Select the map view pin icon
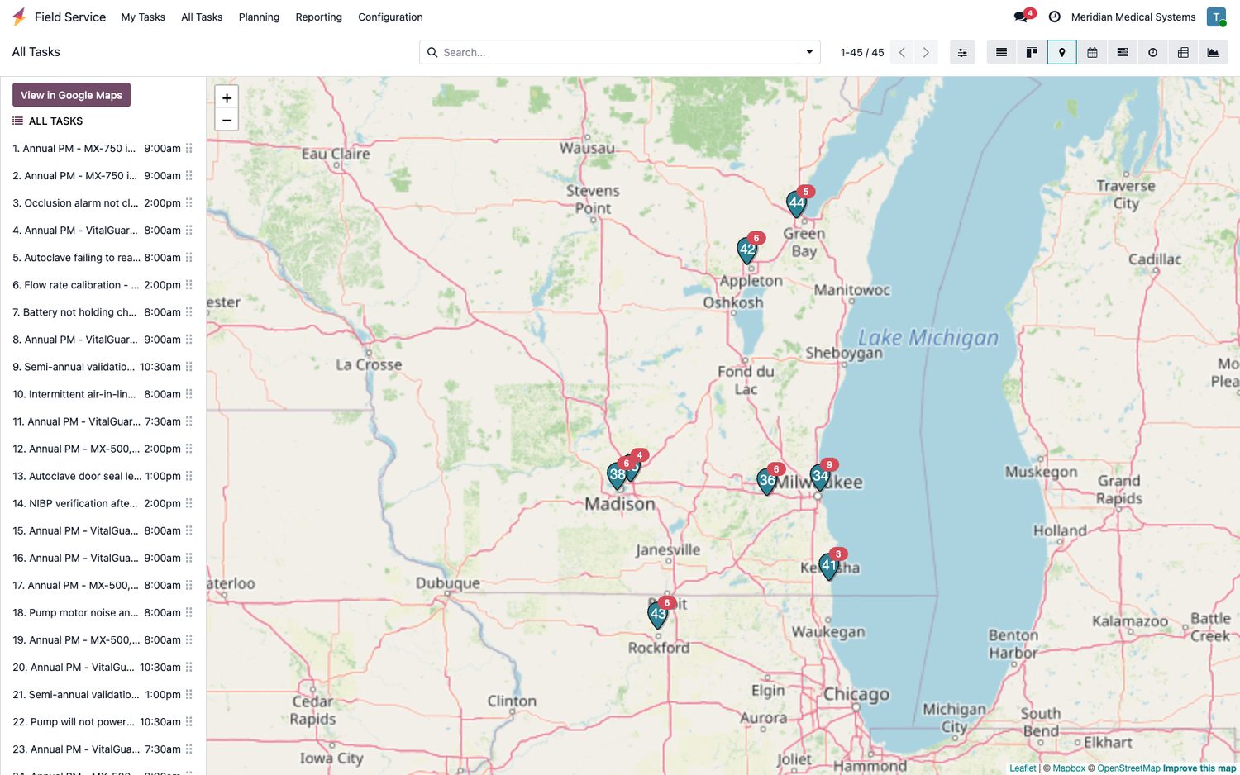Screen dimensions: 1240x775 pyautogui.click(x=1061, y=52)
